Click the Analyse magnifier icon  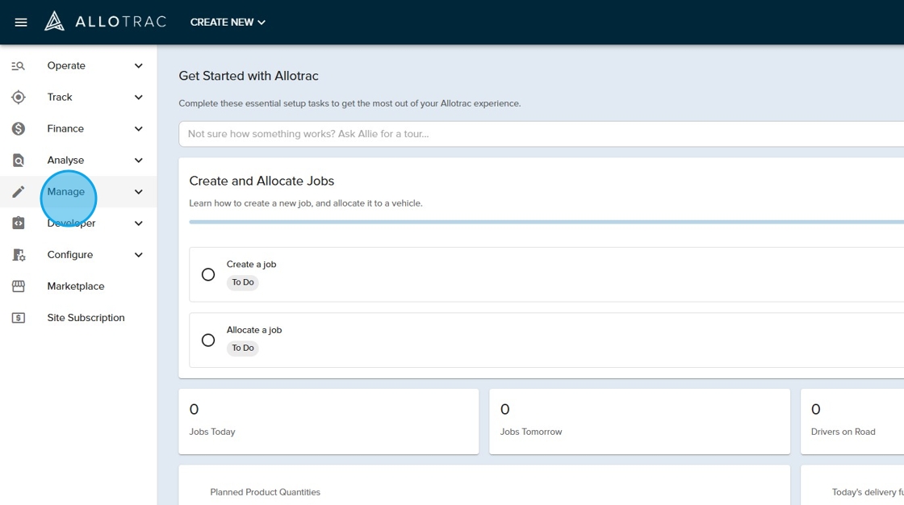pyautogui.click(x=19, y=161)
